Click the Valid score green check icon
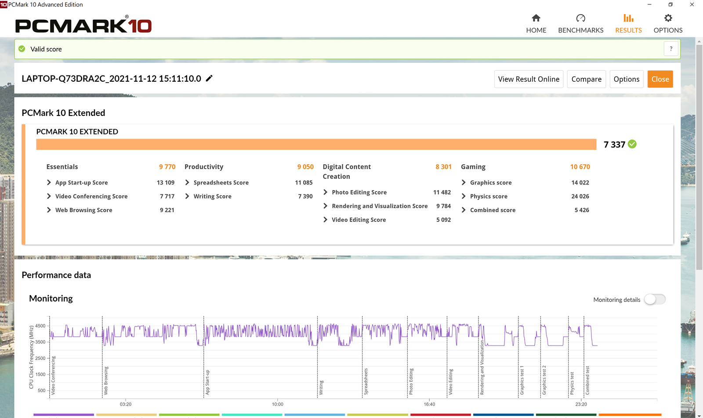The image size is (703, 418). click(x=22, y=49)
